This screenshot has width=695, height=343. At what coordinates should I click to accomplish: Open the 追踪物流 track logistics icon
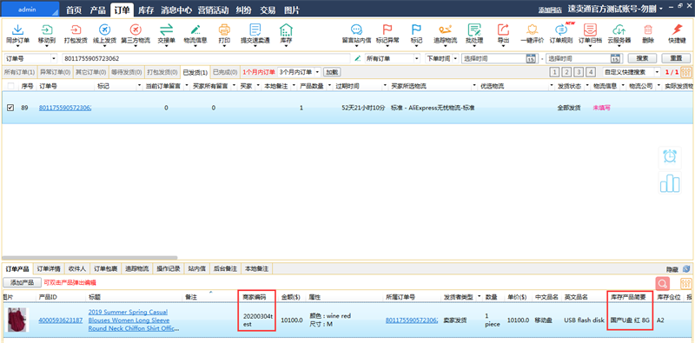pos(445,30)
